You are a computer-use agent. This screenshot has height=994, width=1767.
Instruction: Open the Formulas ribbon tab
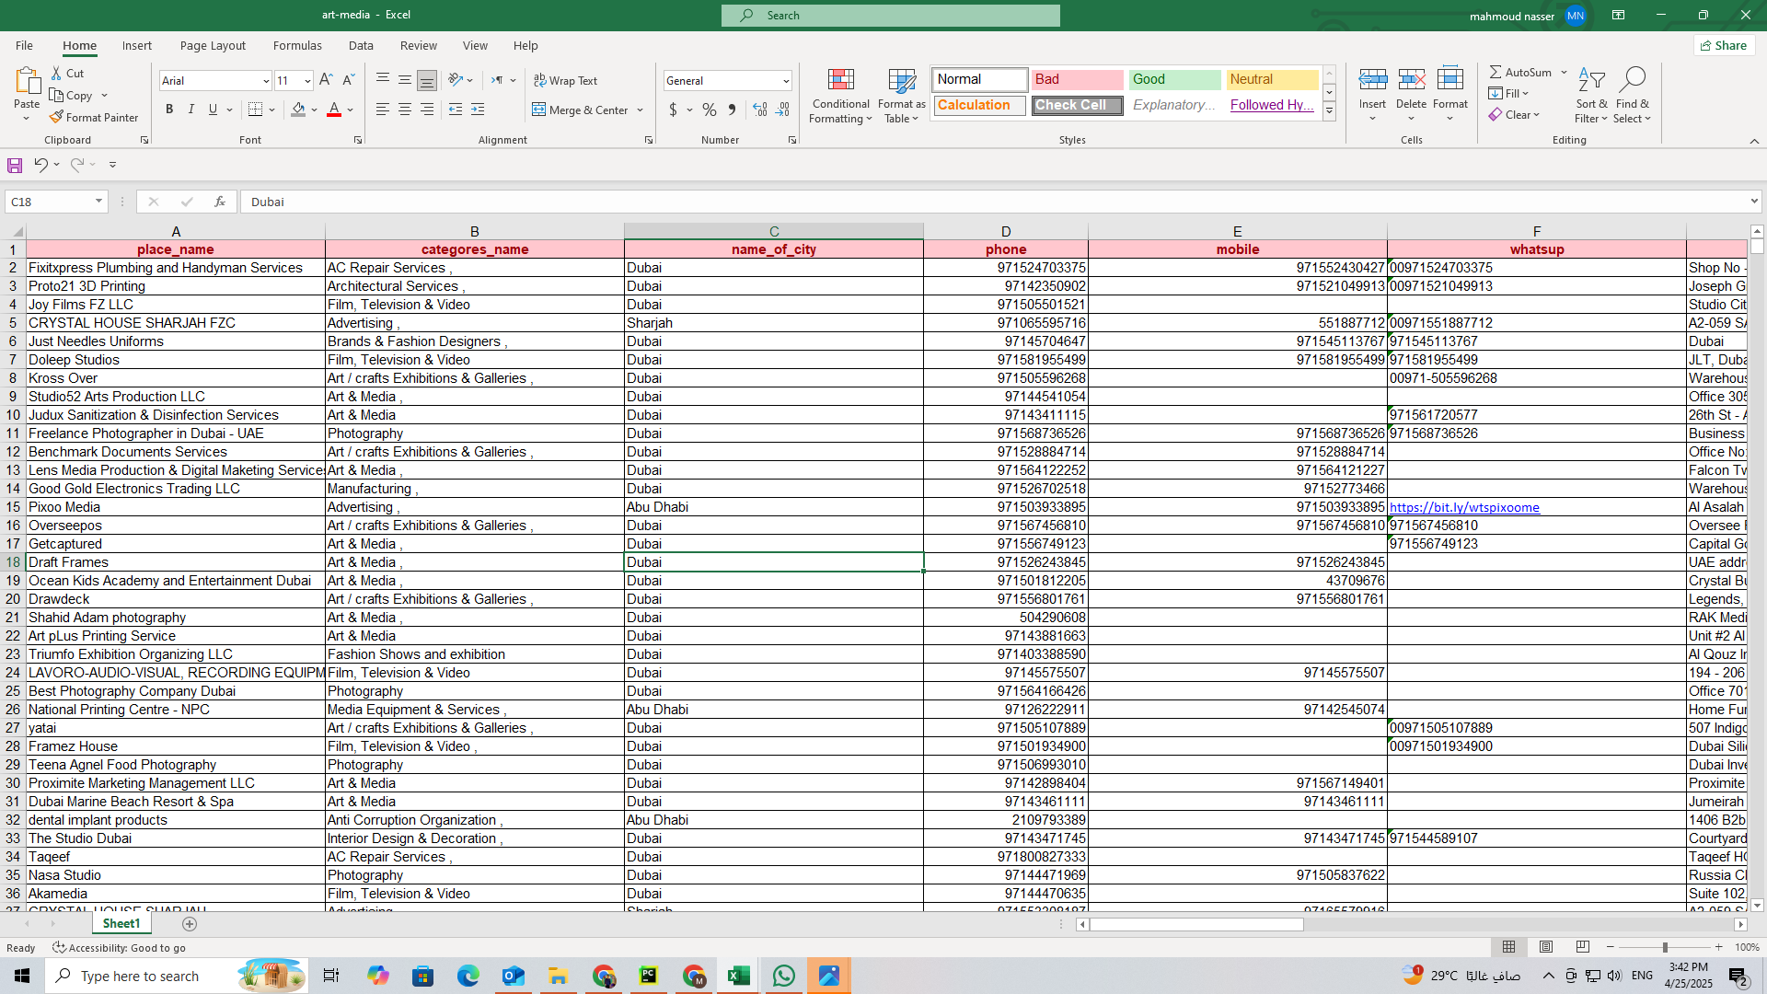(x=297, y=45)
